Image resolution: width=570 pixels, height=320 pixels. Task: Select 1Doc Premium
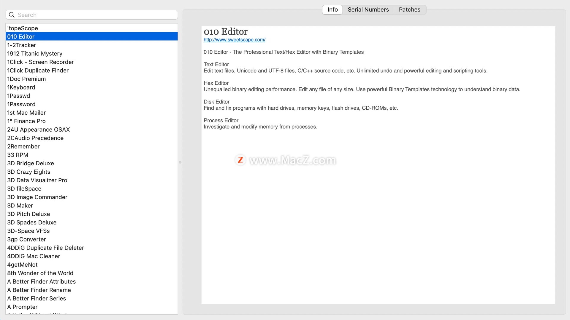[92, 79]
